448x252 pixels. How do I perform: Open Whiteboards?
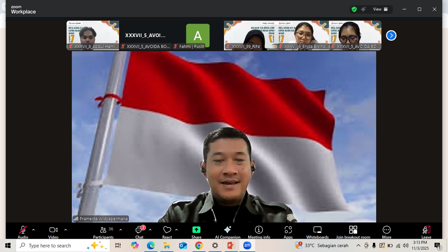(317, 232)
